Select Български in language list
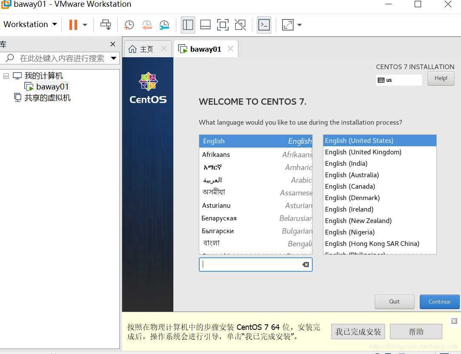The height and width of the screenshot is (354, 461). point(255,231)
